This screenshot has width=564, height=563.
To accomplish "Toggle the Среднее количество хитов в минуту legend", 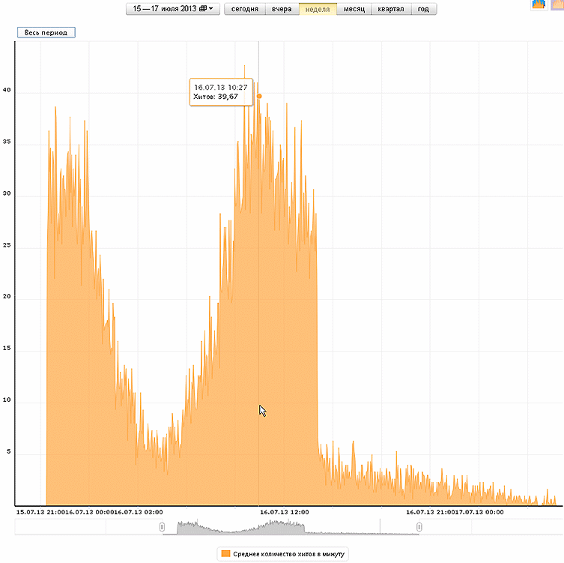I will coord(282,554).
